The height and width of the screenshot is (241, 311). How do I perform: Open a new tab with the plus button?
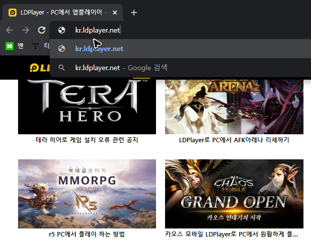(x=134, y=13)
